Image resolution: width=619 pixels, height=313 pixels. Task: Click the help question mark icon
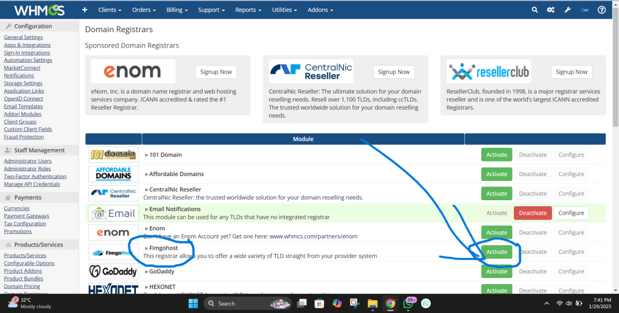point(601,10)
